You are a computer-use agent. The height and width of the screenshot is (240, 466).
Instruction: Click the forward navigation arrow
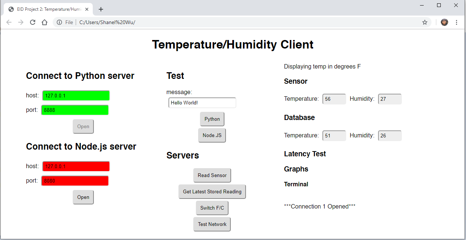(21, 22)
